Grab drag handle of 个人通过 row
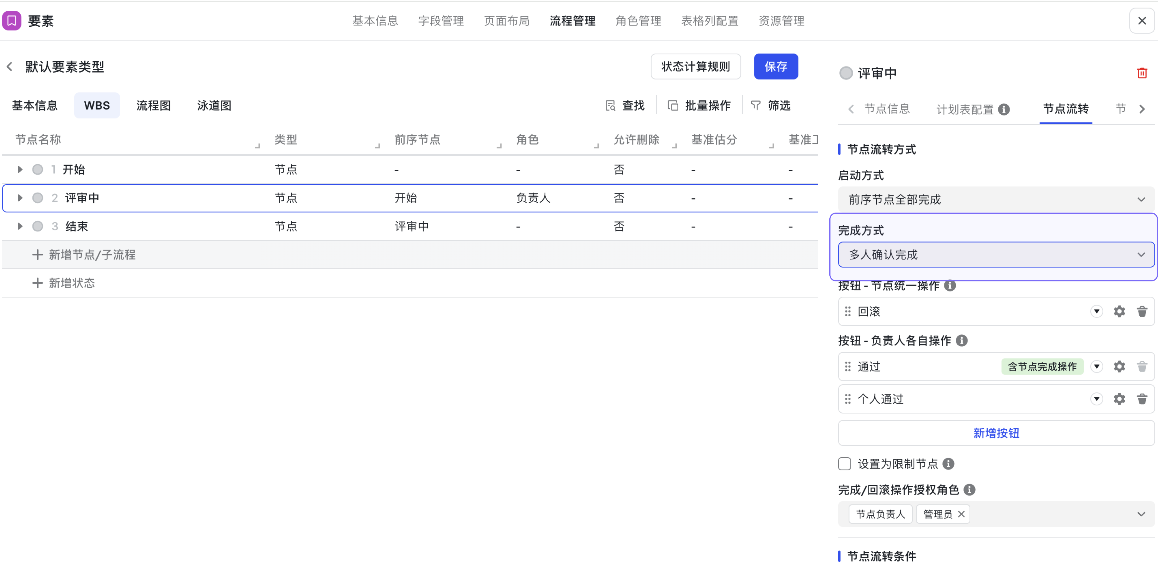The height and width of the screenshot is (570, 1158). [848, 399]
